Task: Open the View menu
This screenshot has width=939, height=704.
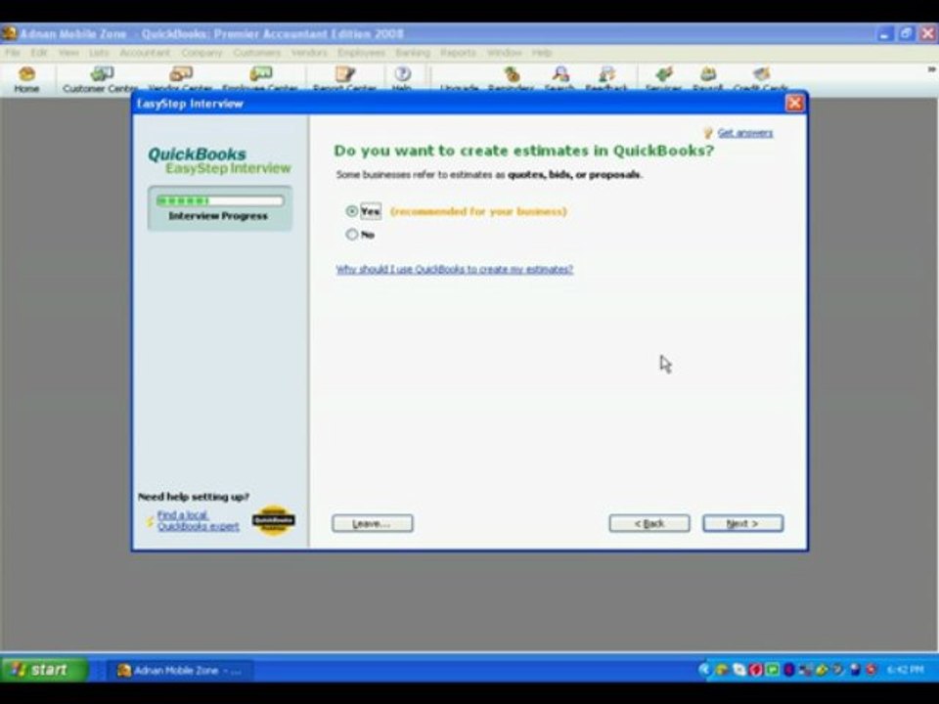Action: pyautogui.click(x=68, y=53)
